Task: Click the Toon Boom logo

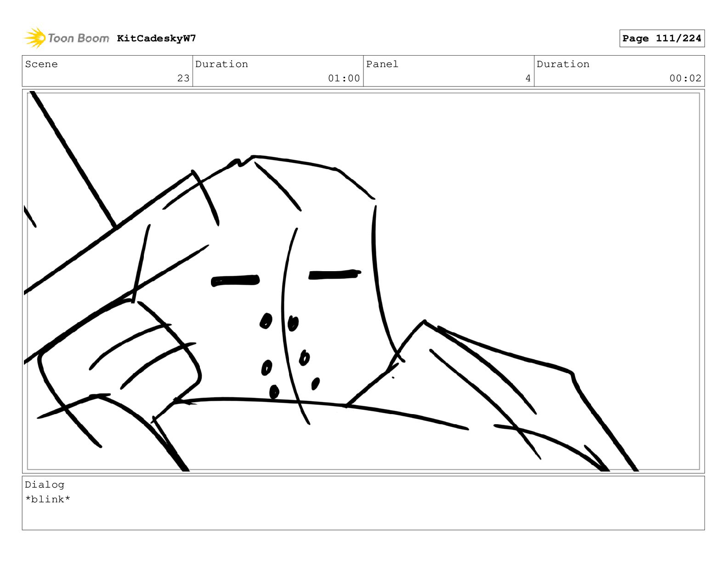Action: 67,38
